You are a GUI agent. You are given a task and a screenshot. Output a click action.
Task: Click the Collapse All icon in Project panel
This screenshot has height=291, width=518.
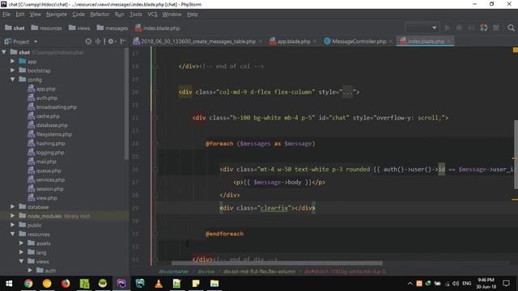(x=98, y=41)
